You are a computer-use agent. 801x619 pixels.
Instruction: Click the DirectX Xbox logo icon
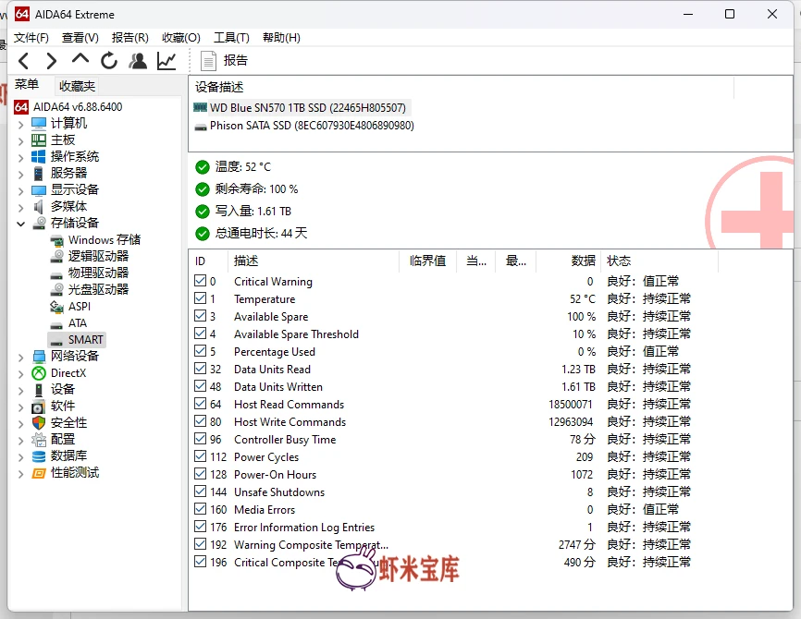(x=39, y=373)
